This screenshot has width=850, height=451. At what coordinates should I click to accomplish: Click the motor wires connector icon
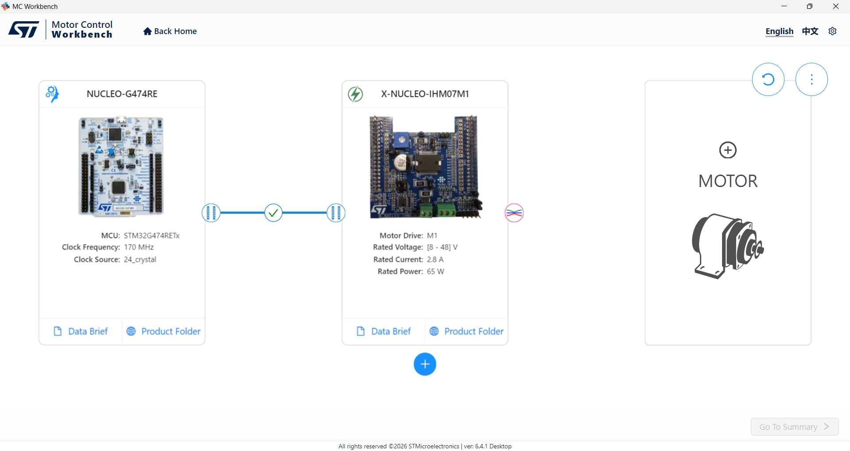pyautogui.click(x=514, y=213)
